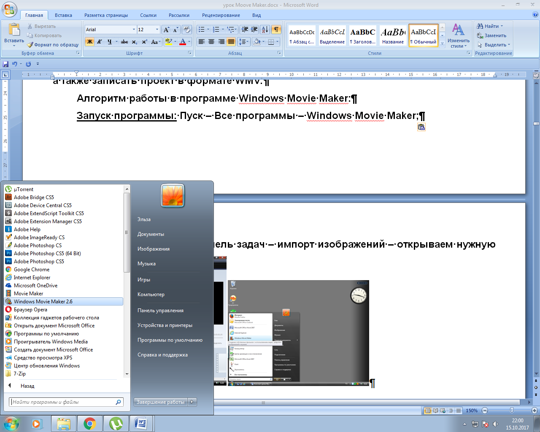Decrease paragraph indent

pyautogui.click(x=245, y=30)
